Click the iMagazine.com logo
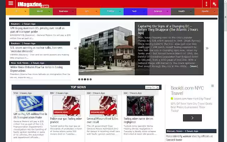Screen dimensions: 227x142 (33, 5)
